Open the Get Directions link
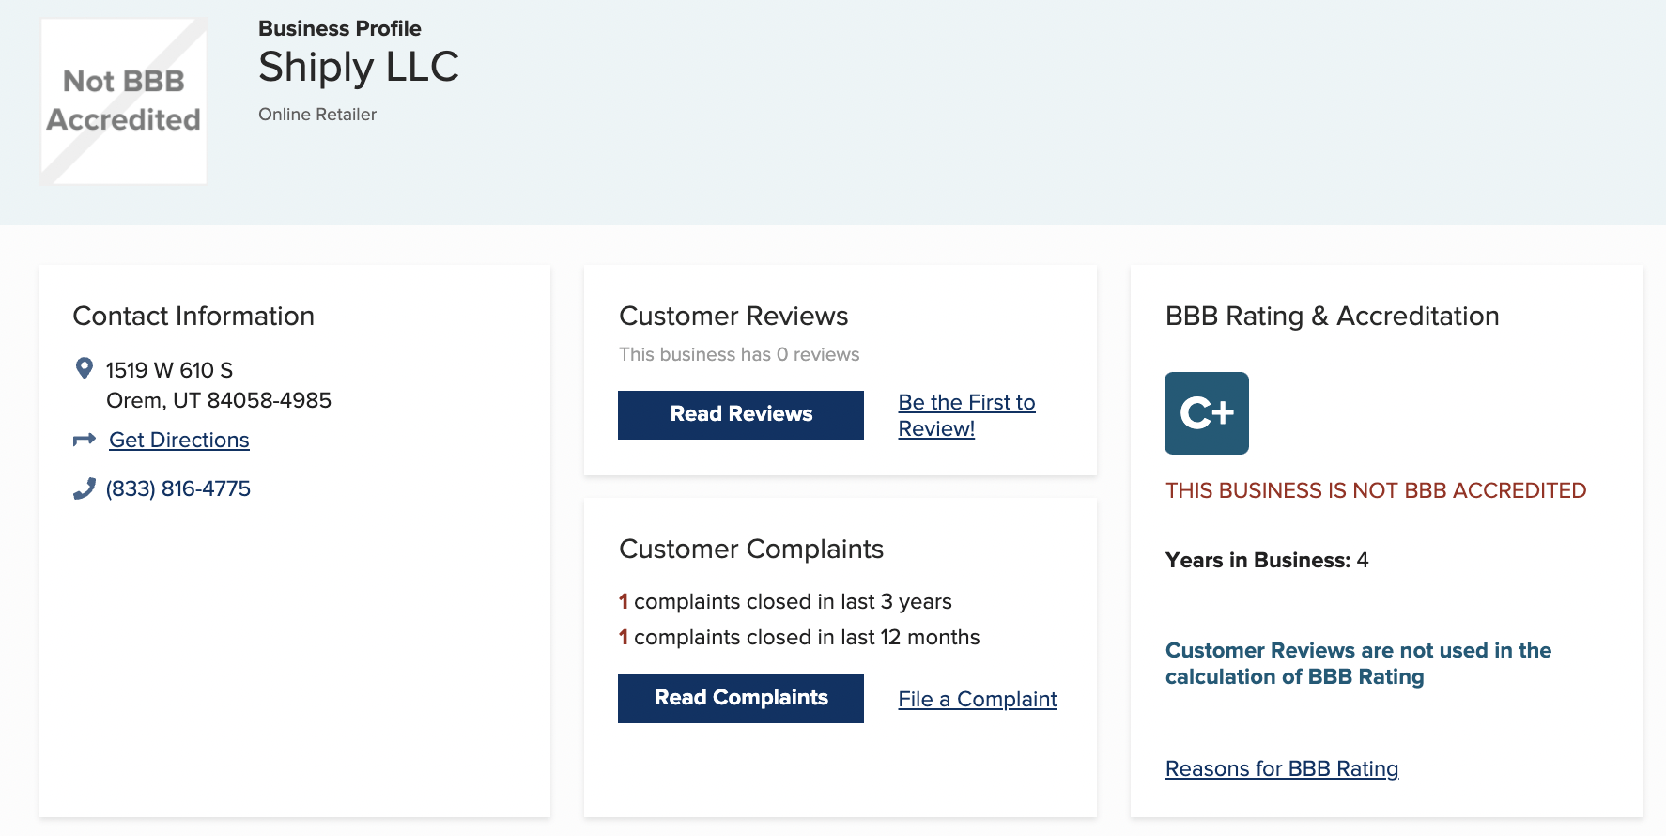This screenshot has height=836, width=1666. pyautogui.click(x=178, y=440)
